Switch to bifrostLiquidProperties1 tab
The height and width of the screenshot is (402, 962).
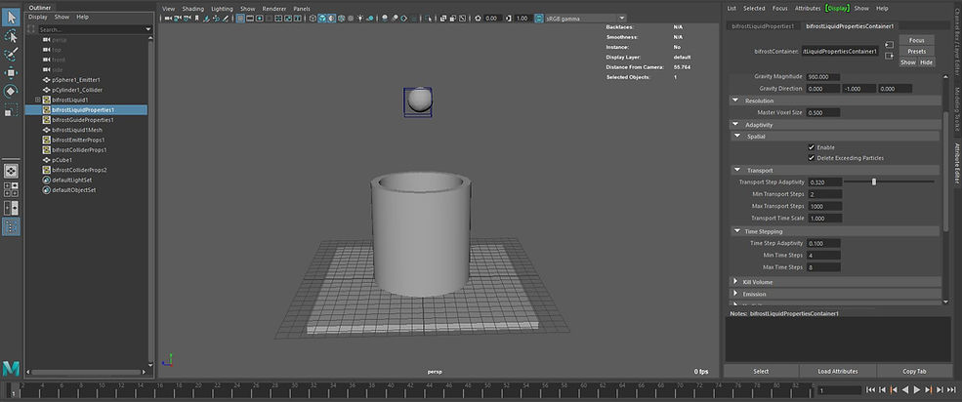point(763,26)
